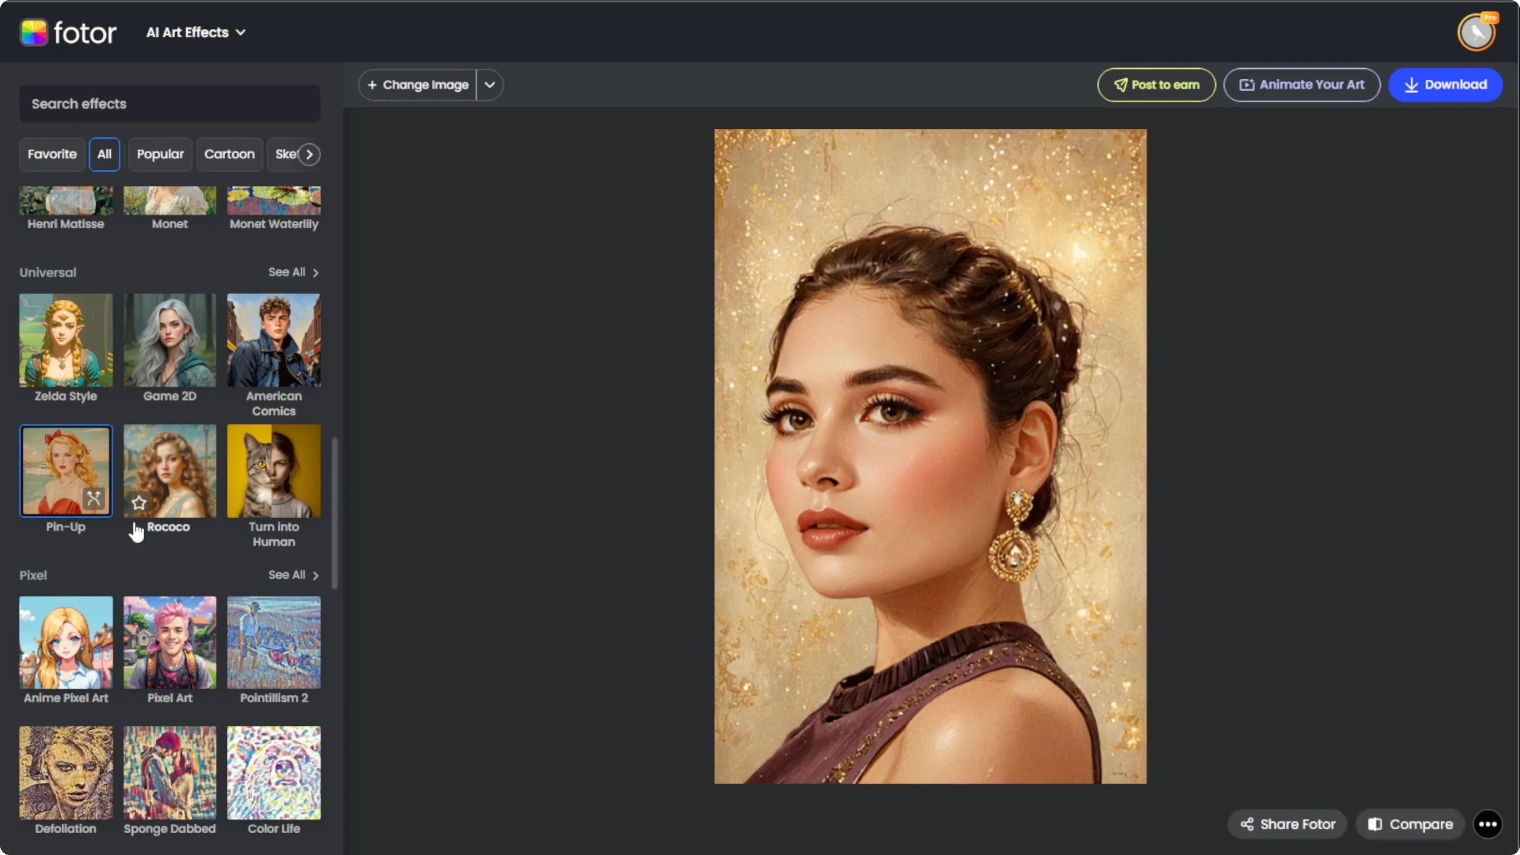Select the Favorite category tab
The width and height of the screenshot is (1520, 855).
point(52,154)
